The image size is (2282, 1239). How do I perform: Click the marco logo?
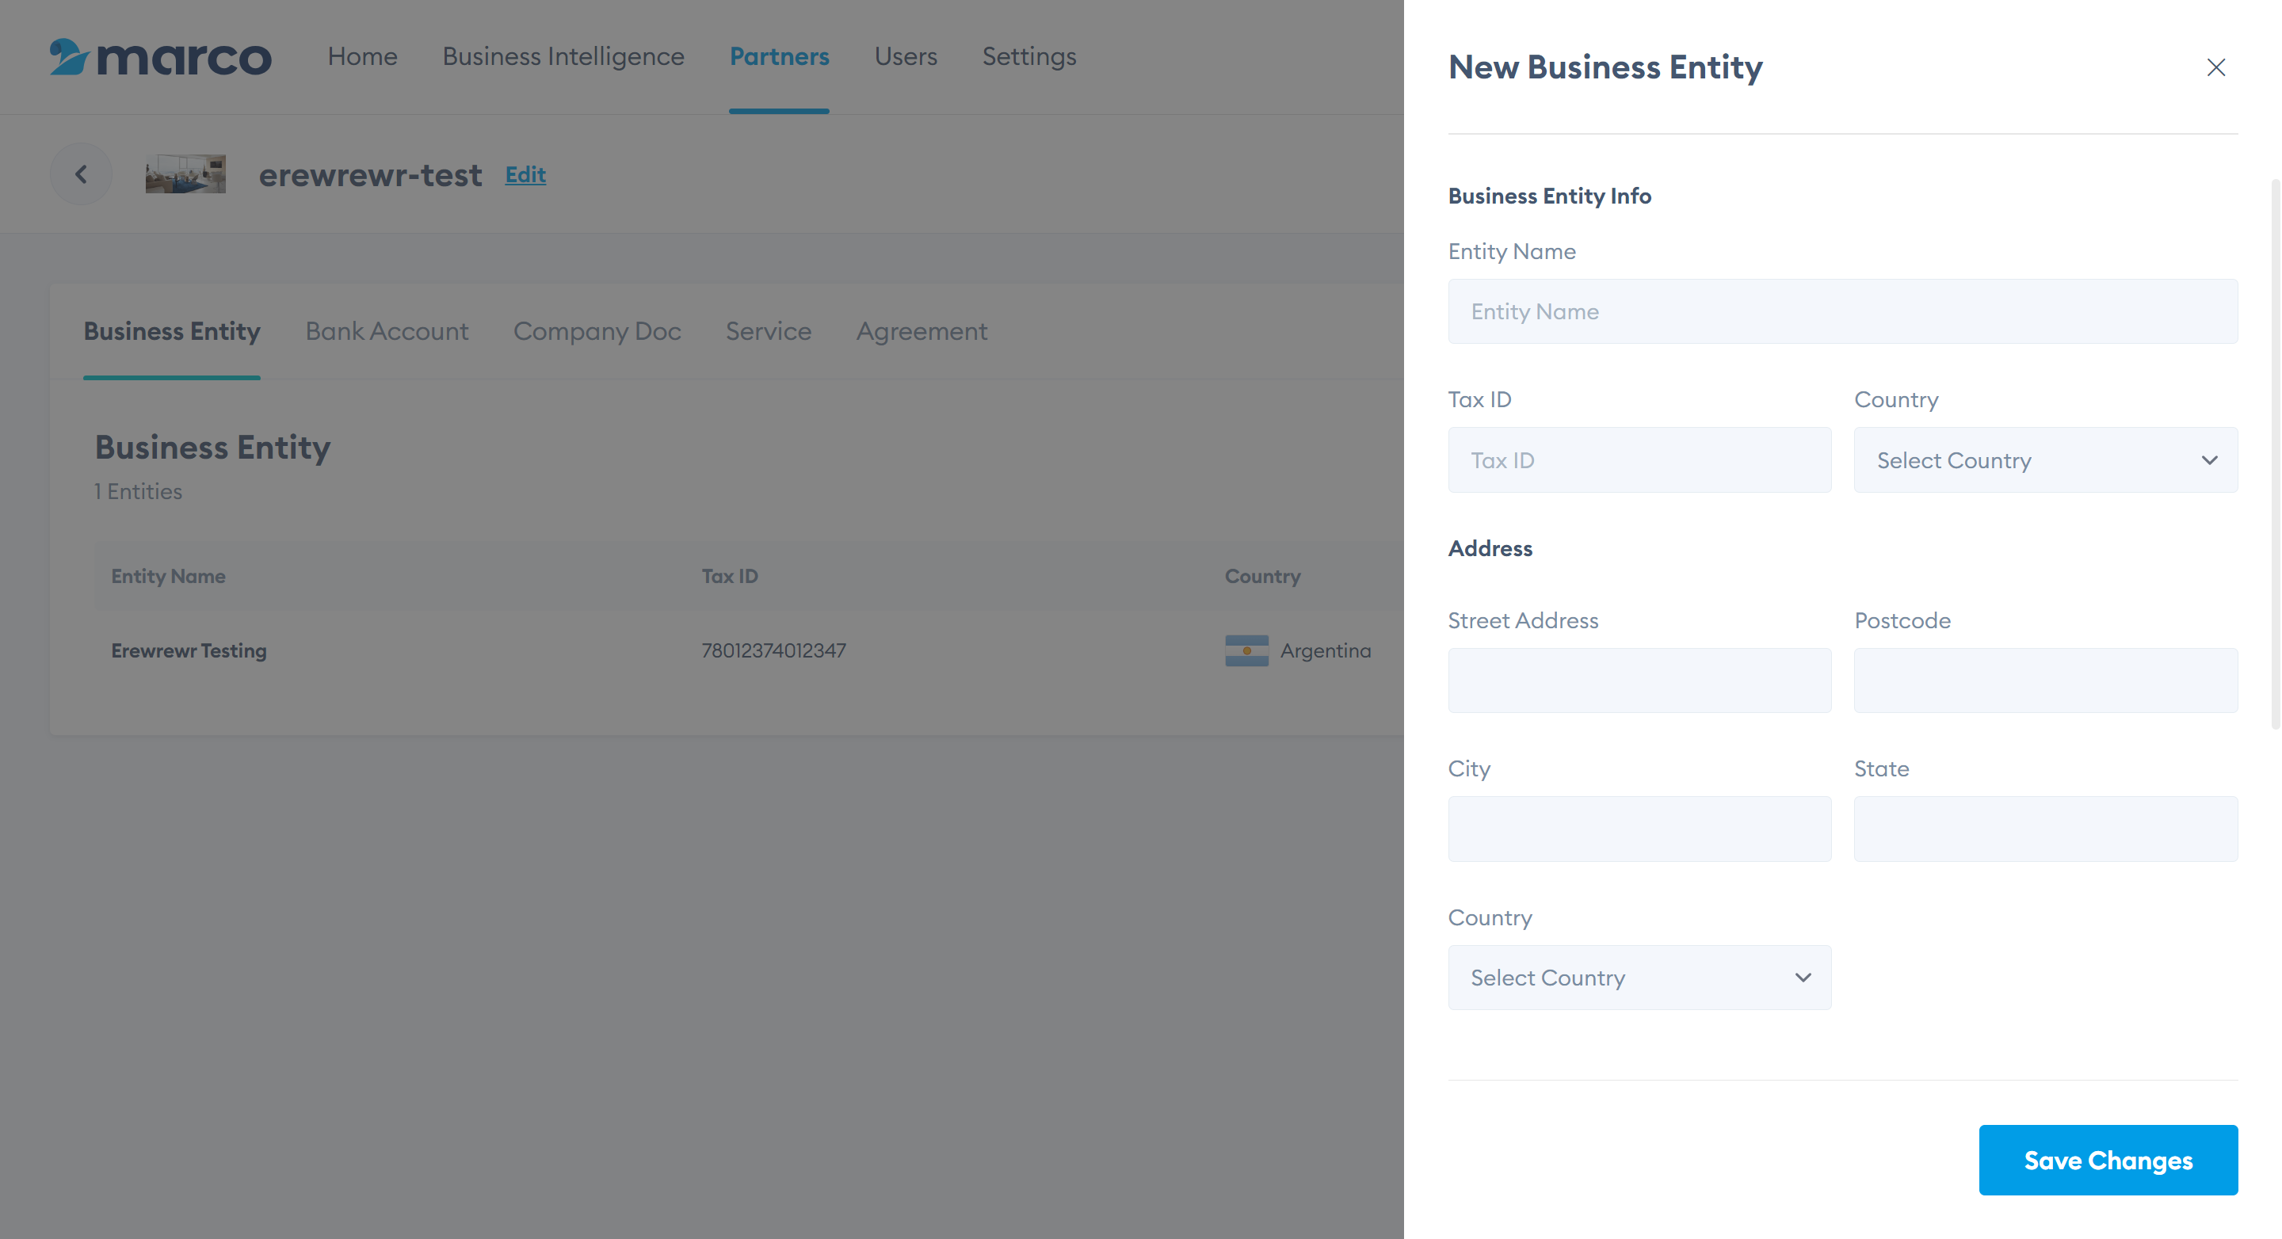[160, 58]
